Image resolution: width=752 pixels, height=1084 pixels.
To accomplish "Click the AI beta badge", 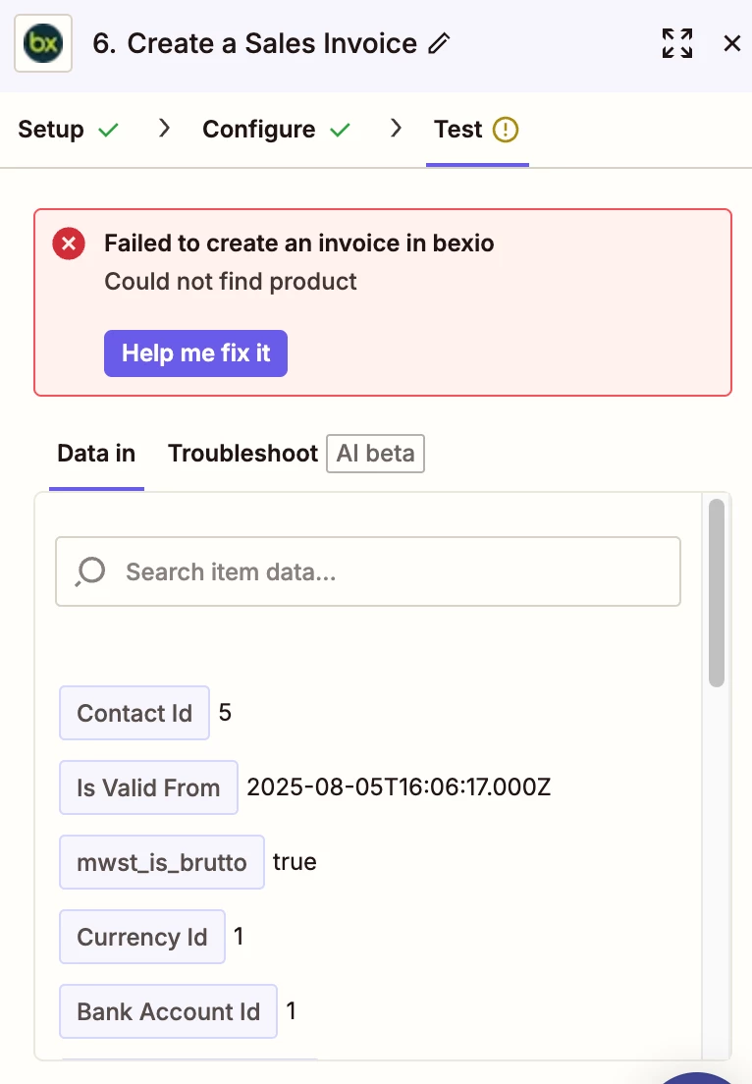I will point(375,454).
